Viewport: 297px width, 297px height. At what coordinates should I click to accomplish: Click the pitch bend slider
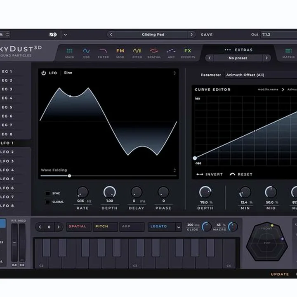pos(14,243)
